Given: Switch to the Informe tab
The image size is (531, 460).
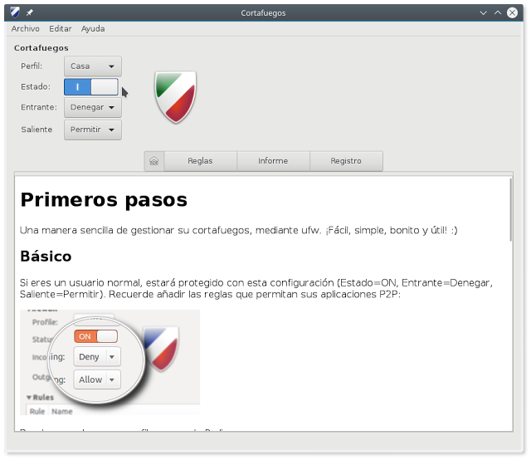Looking at the screenshot, I should pyautogui.click(x=273, y=161).
